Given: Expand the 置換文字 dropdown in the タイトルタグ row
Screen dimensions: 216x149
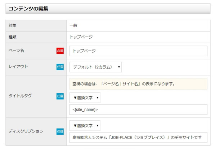Looking at the screenshot, I should [x=85, y=97].
